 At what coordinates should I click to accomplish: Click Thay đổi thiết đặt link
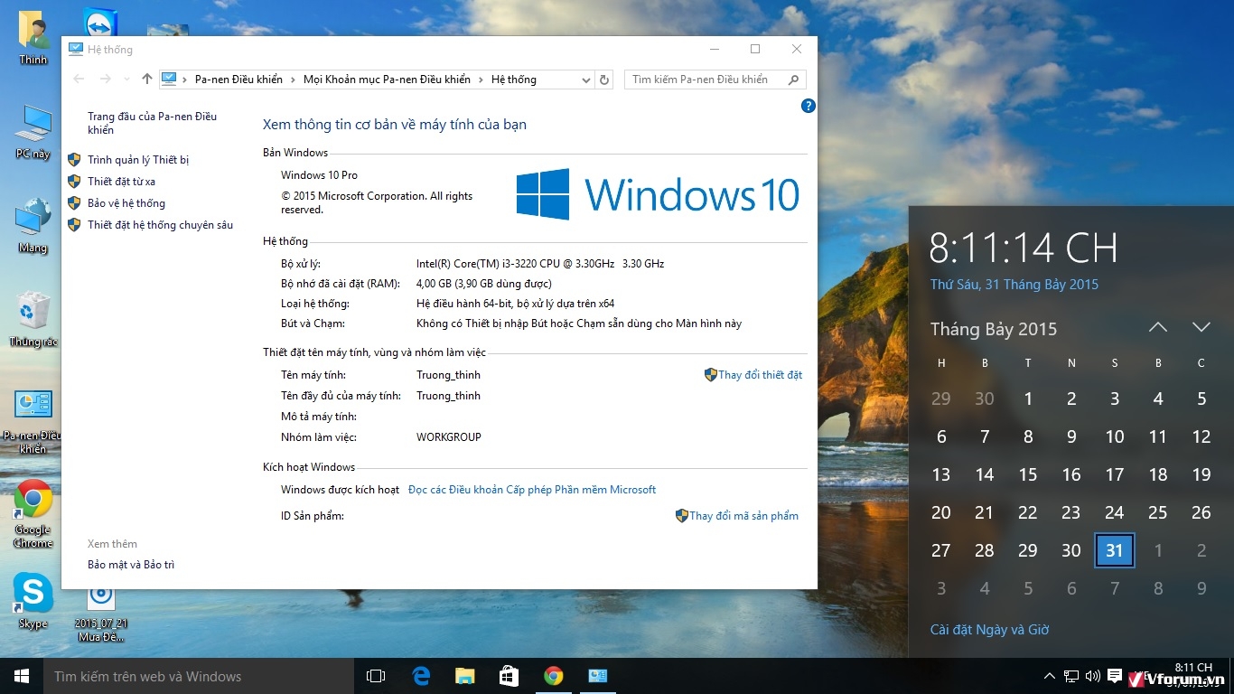pos(760,375)
